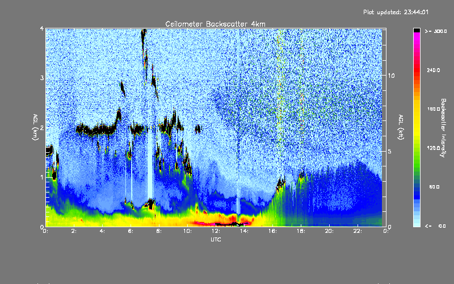Screen dimensions: 454x284
Task: Click colorbar value '60.0'
Action: click(434, 187)
